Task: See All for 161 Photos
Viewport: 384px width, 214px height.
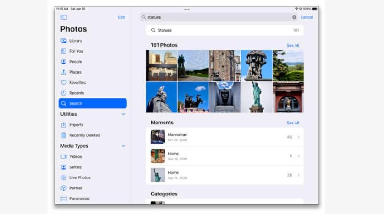Action: point(293,46)
